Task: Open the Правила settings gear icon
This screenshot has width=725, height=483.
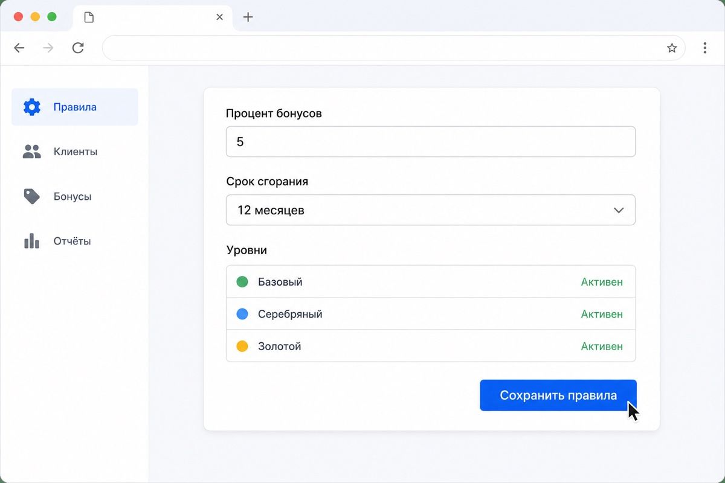Action: (x=31, y=107)
